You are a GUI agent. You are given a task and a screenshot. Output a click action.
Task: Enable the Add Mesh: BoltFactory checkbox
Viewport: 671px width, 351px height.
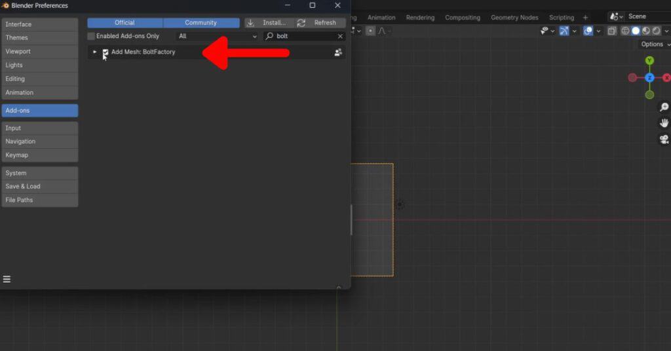pyautogui.click(x=105, y=52)
